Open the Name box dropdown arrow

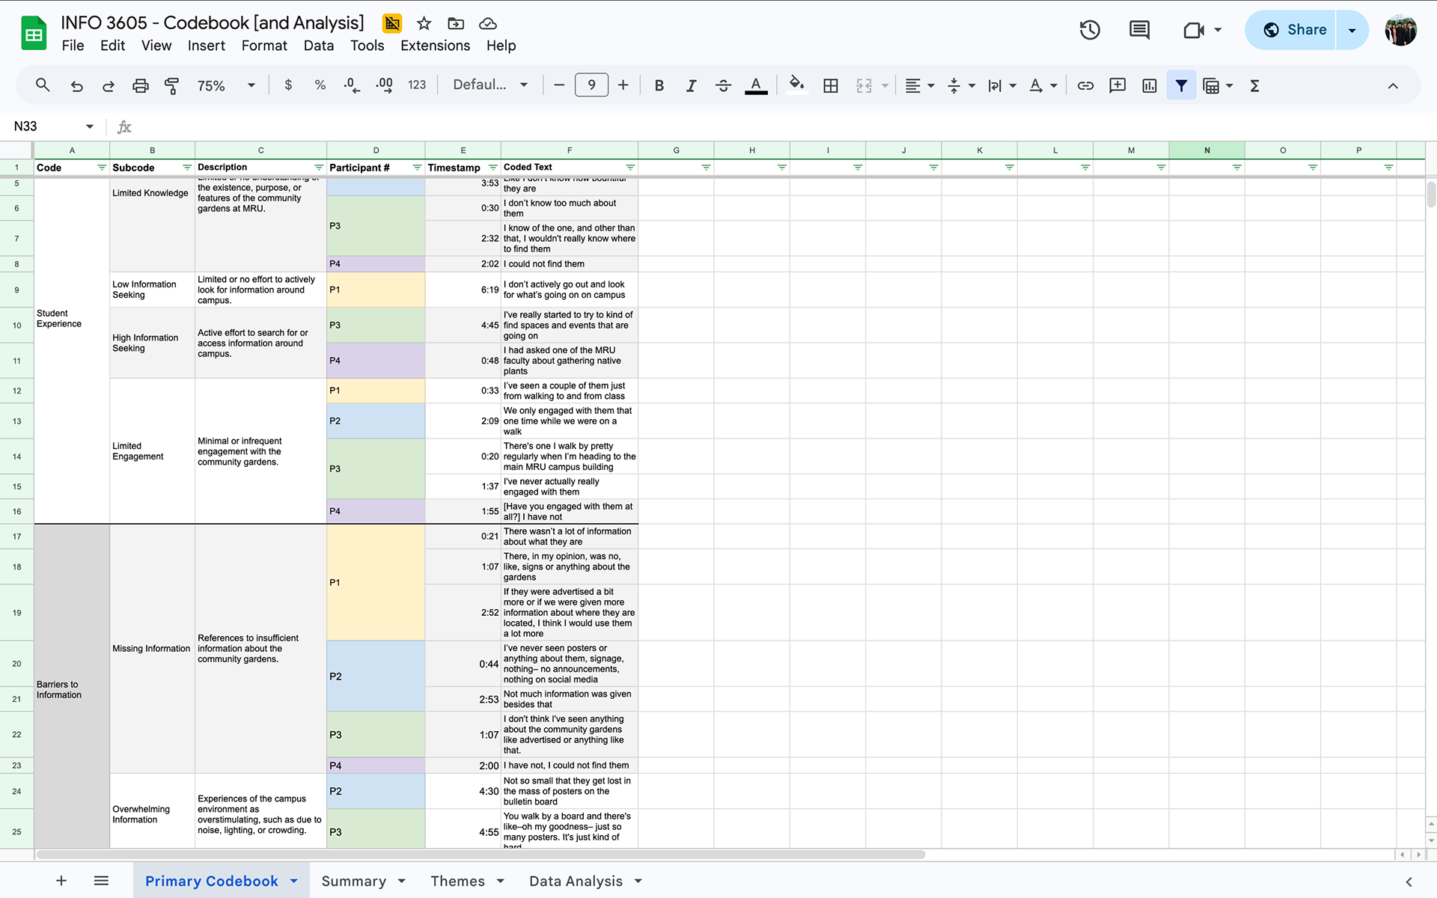90,126
